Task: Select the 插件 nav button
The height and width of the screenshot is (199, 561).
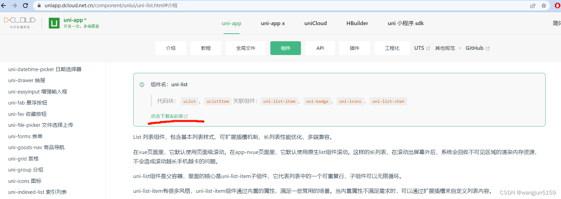Action: [355, 48]
